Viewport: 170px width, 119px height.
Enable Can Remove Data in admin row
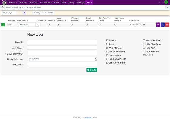coord(100,25)
